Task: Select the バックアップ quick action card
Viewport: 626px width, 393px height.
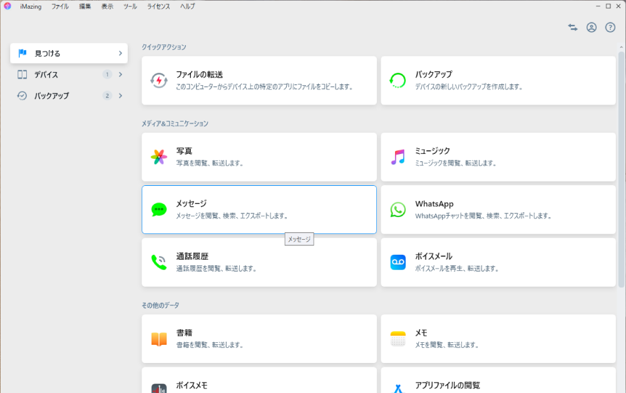Action: point(498,80)
